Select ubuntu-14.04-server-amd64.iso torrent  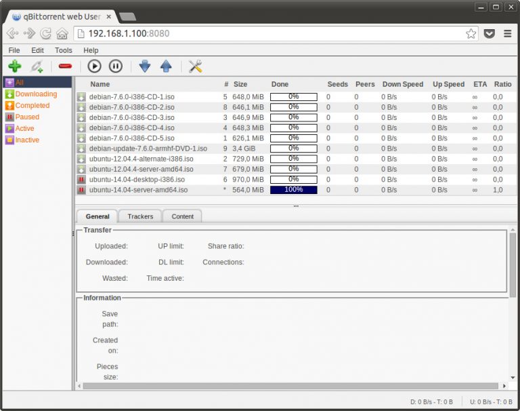click(x=296, y=190)
